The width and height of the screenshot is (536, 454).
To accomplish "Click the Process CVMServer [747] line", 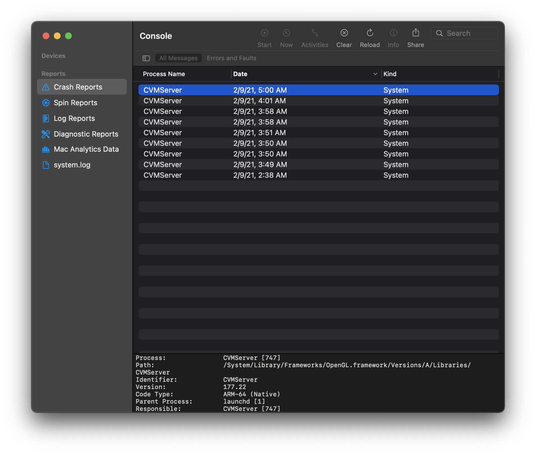I will click(x=208, y=358).
